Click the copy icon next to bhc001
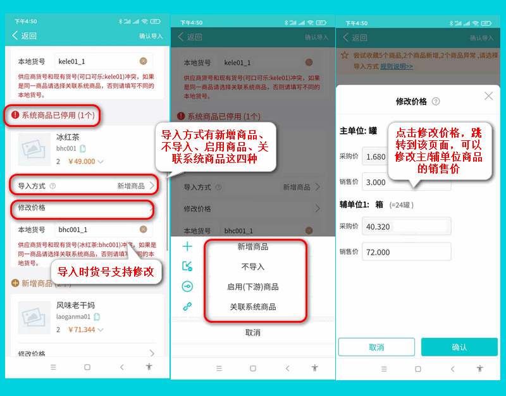Image resolution: width=506 pixels, height=396 pixels. (x=83, y=149)
